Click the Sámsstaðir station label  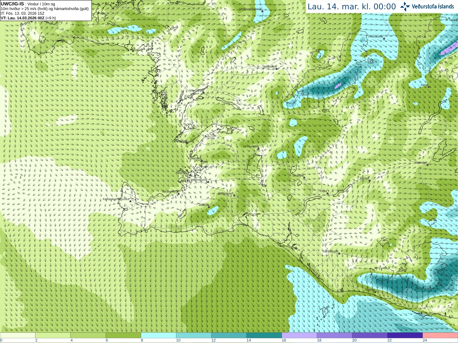pyautogui.click(x=330, y=251)
